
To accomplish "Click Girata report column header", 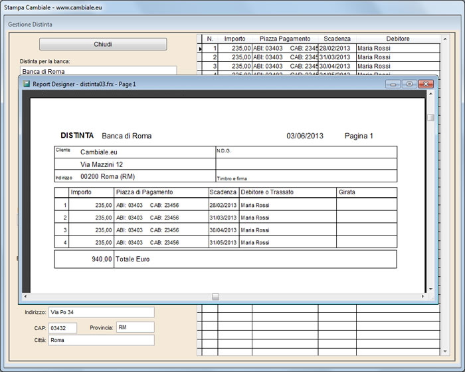I will (x=347, y=192).
